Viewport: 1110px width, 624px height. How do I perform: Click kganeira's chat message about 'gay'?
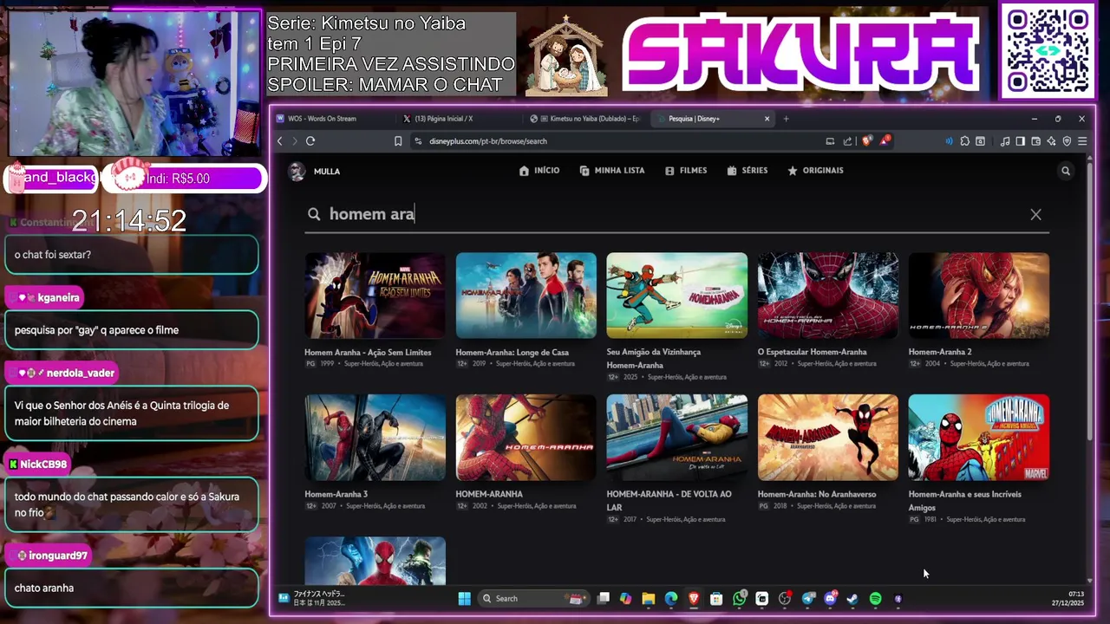pyautogui.click(x=132, y=330)
